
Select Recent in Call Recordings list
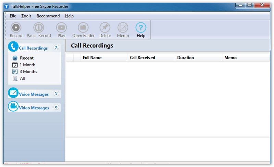[x=27, y=58]
